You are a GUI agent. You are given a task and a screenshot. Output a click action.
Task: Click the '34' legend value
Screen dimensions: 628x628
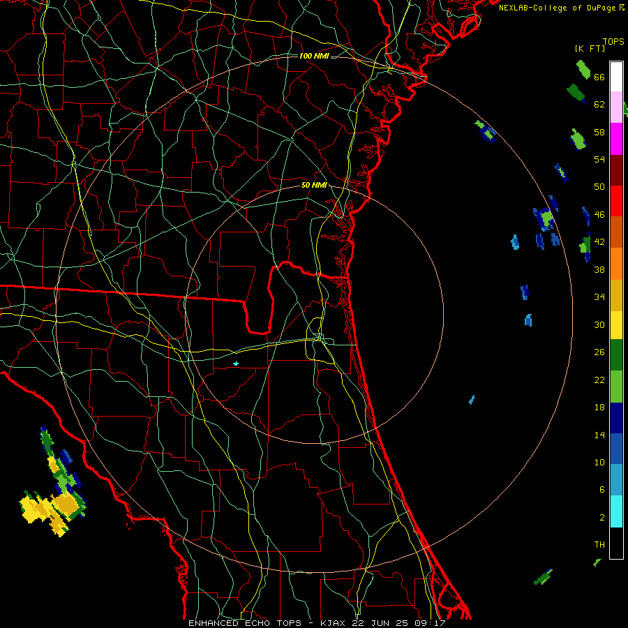point(599,297)
